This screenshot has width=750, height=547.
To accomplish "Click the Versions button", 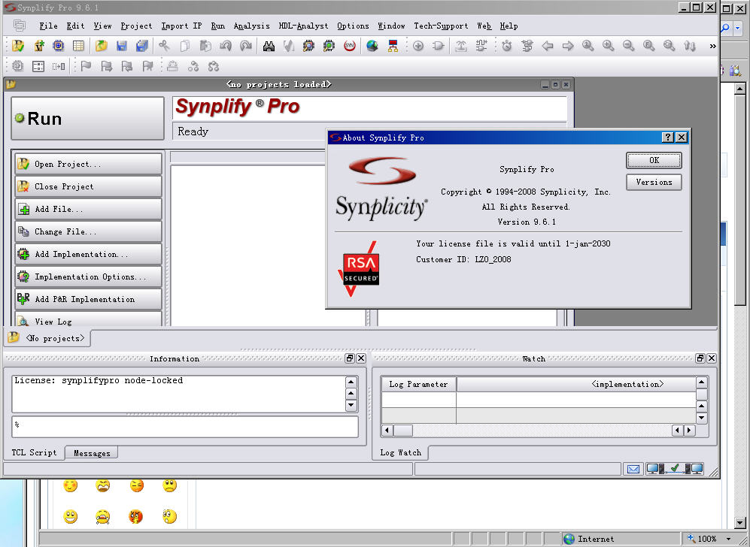I will [654, 182].
